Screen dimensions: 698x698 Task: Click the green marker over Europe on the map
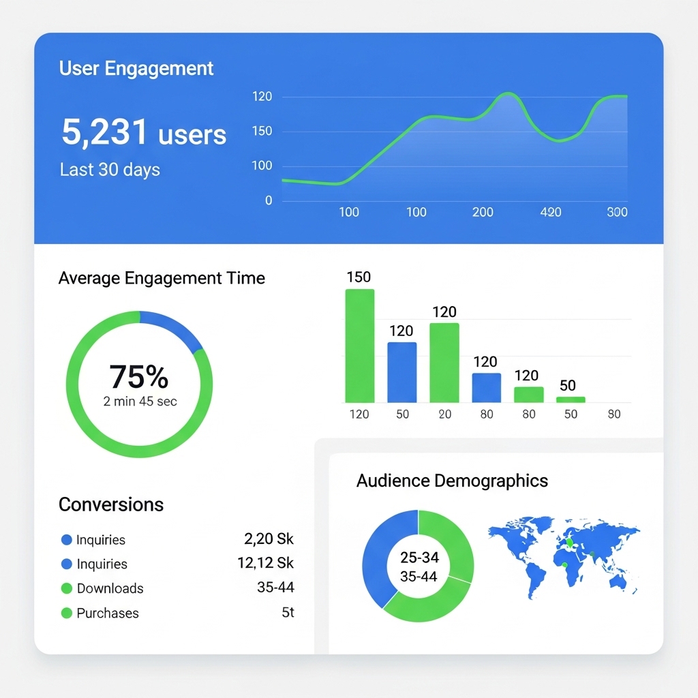570,543
